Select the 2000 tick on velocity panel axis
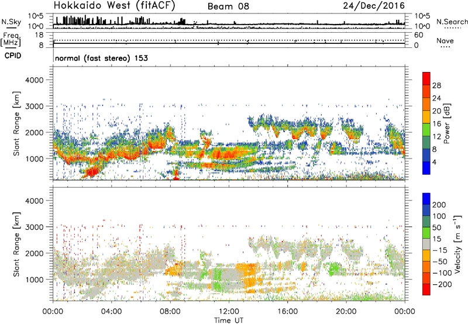 (35, 253)
